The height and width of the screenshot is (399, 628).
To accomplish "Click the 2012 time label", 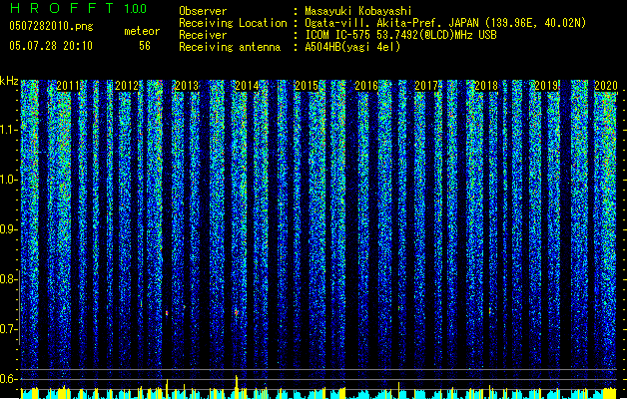I will (127, 86).
